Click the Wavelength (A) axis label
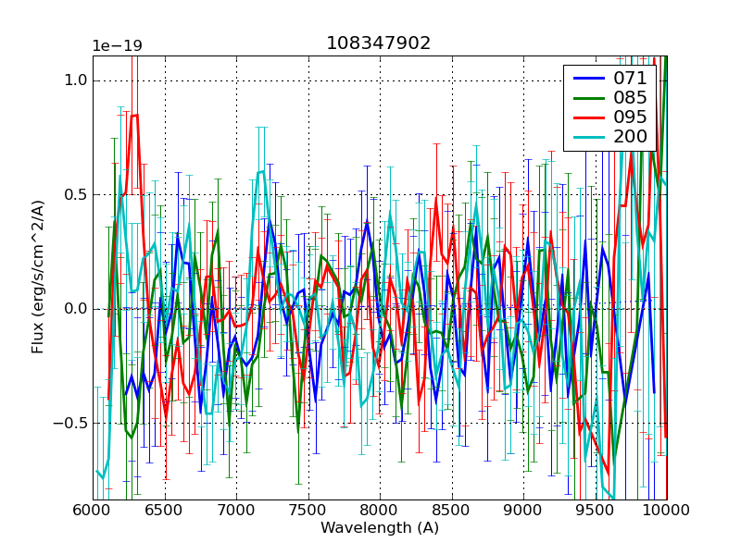Image resolution: width=741 pixels, height=555 pixels. [380, 528]
